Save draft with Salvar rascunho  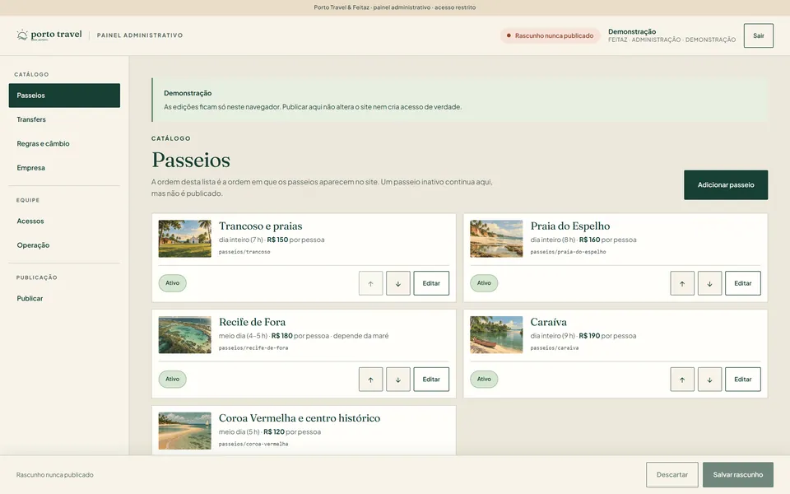click(737, 475)
